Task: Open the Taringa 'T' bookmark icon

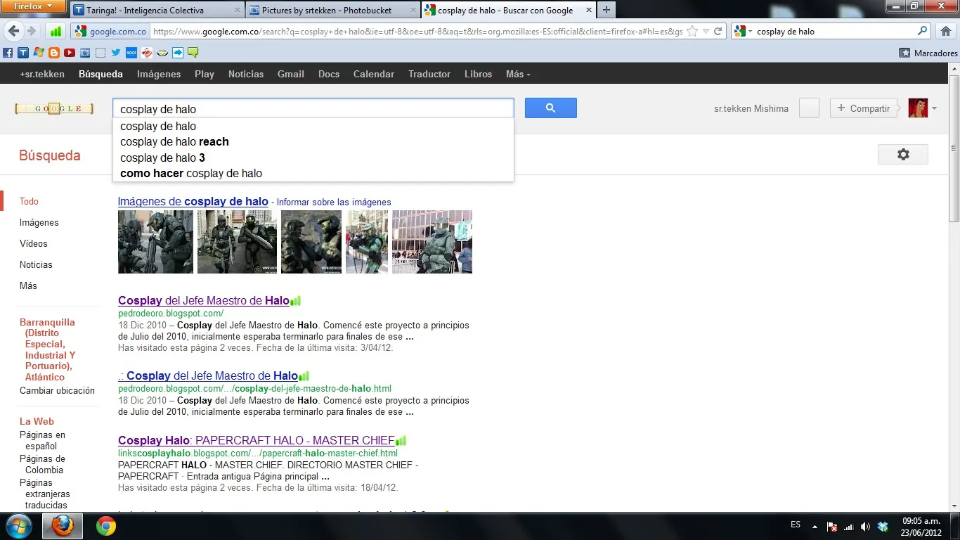Action: click(23, 53)
